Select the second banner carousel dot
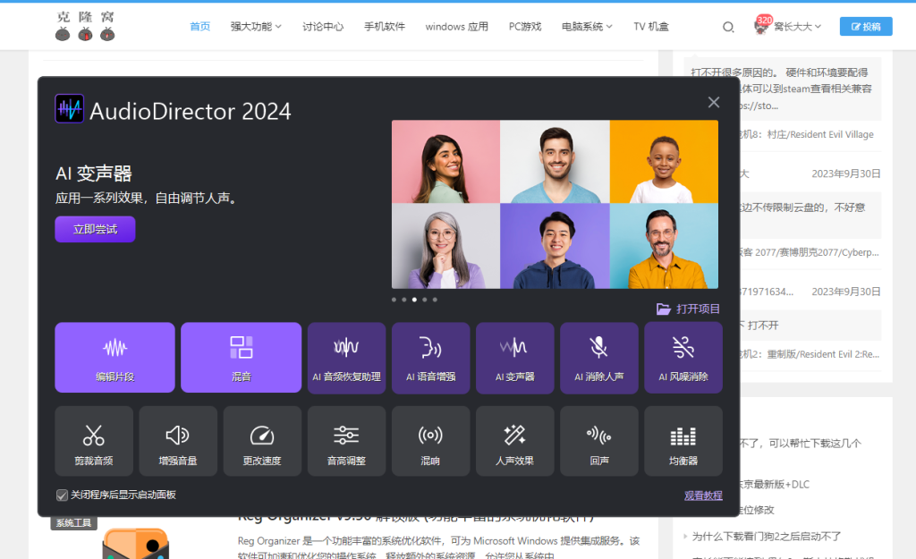The height and width of the screenshot is (559, 916). tap(403, 300)
